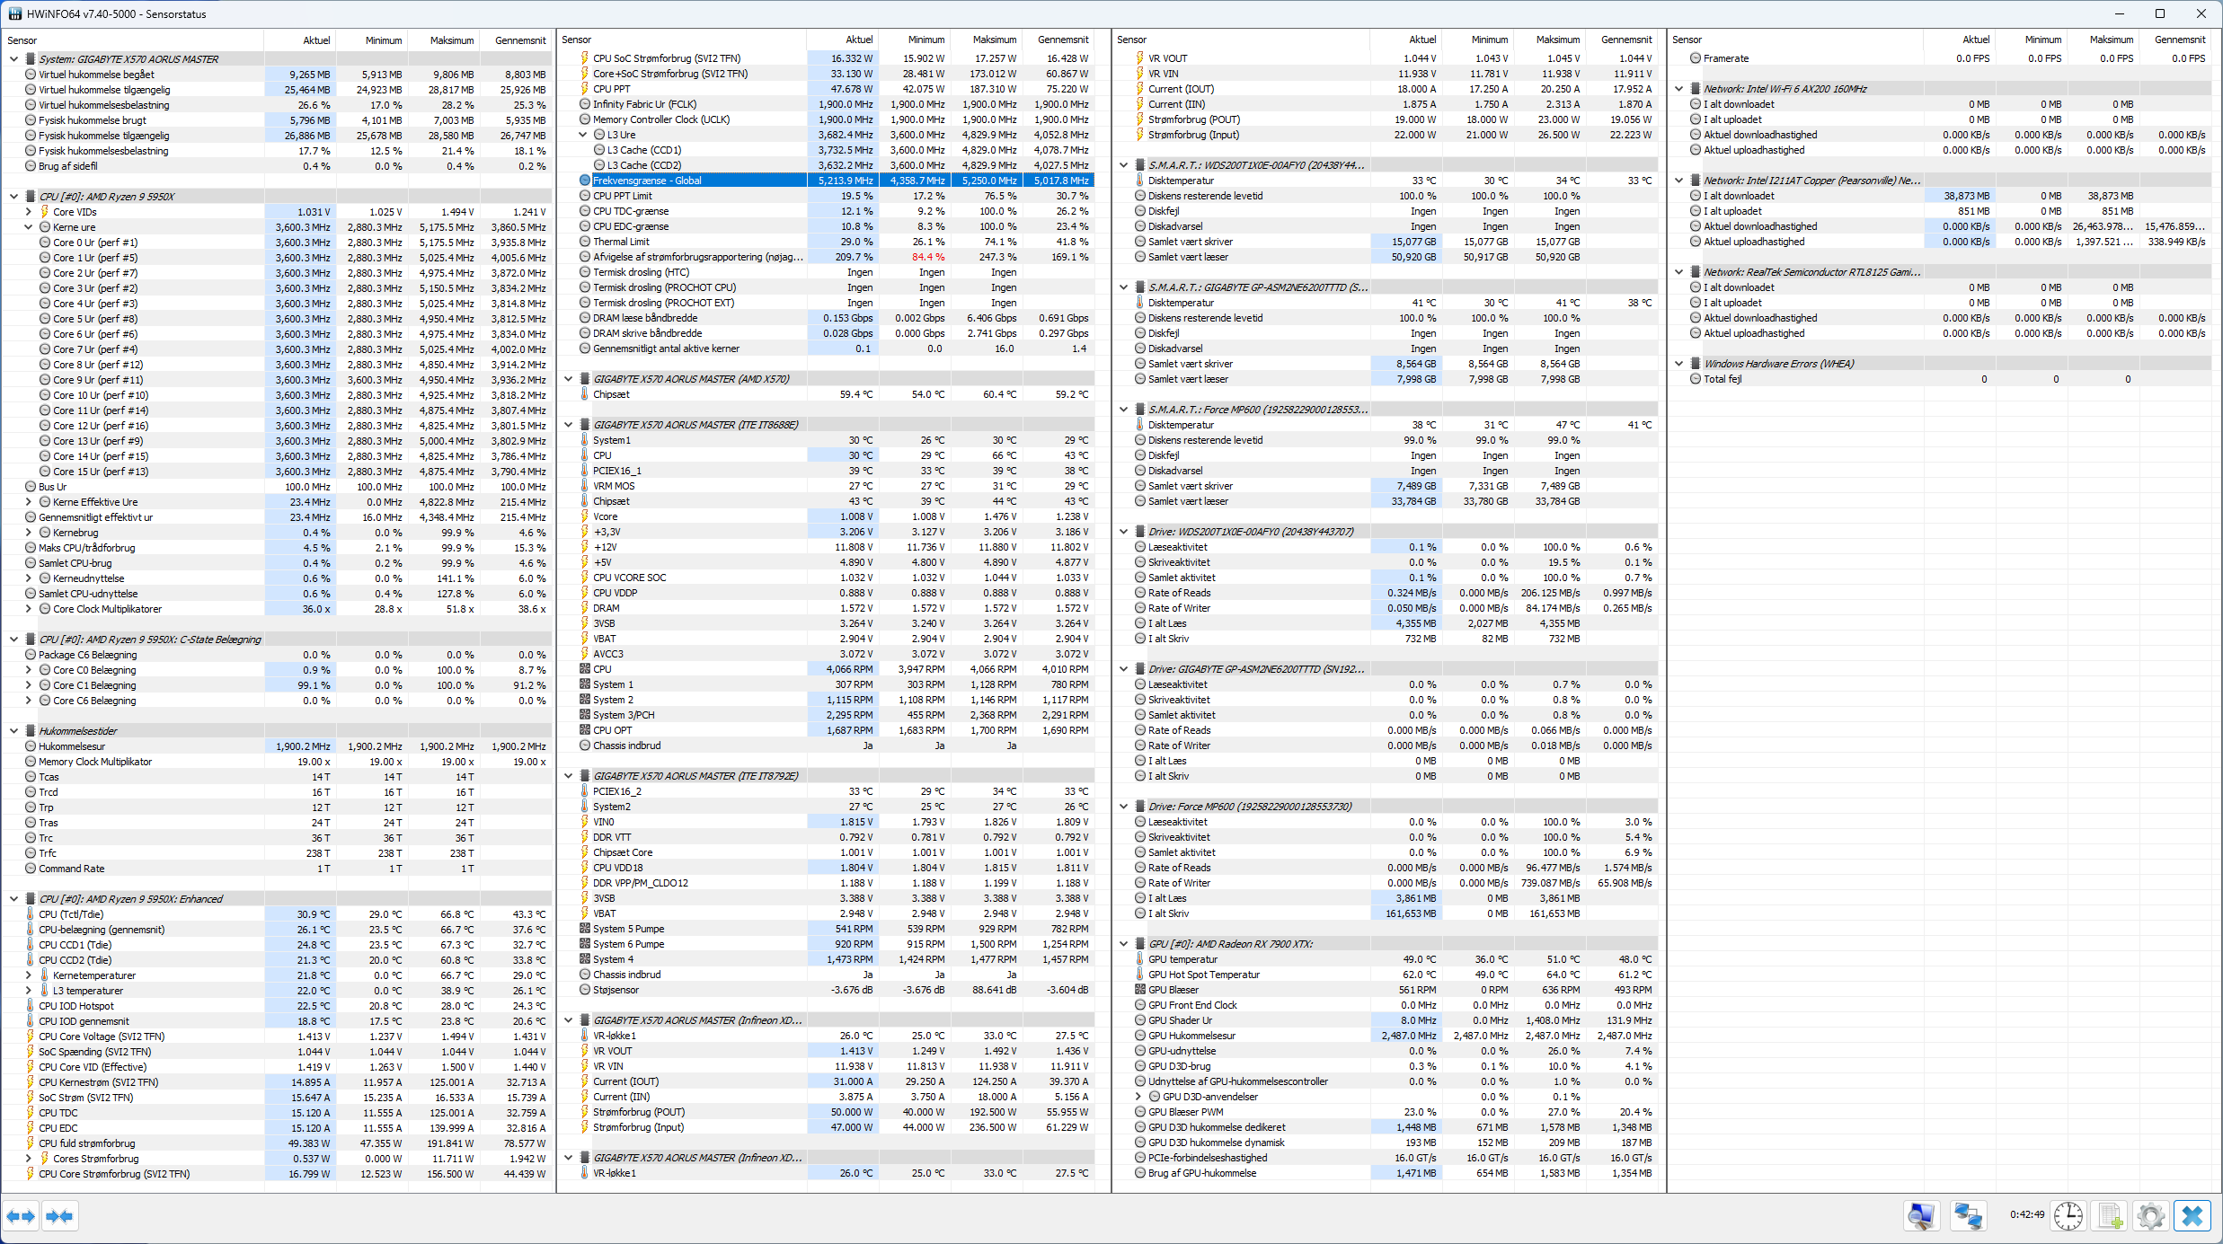Click the 38,873 MB I alt downloadet value
This screenshot has width=2223, height=1244.
(x=1966, y=196)
